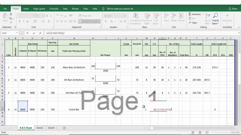Click the Increase Font Size icon
The image size is (241, 135).
coord(47,16)
